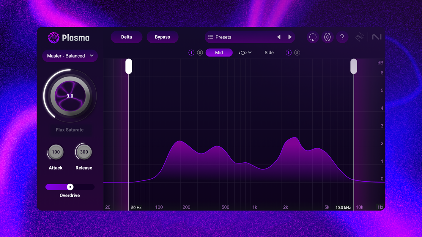Click the 2k frequency axis label

(x=286, y=207)
